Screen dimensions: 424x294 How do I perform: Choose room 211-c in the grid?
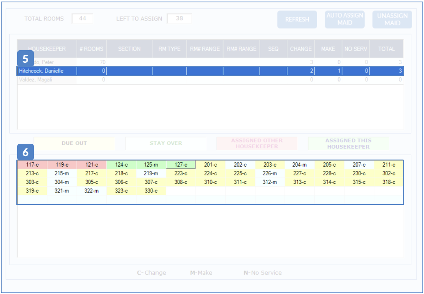coord(389,165)
